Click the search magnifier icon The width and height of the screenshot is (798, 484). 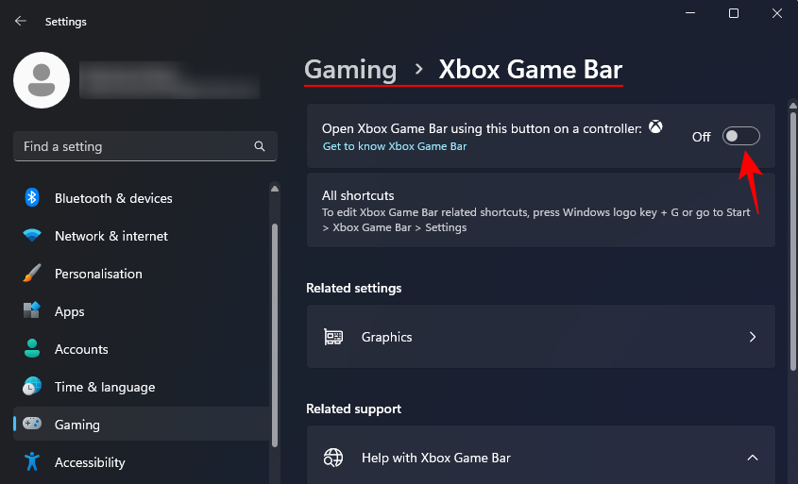click(260, 146)
